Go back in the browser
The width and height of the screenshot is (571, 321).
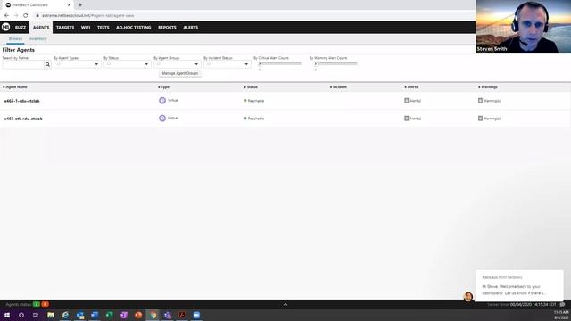pyautogui.click(x=6, y=16)
